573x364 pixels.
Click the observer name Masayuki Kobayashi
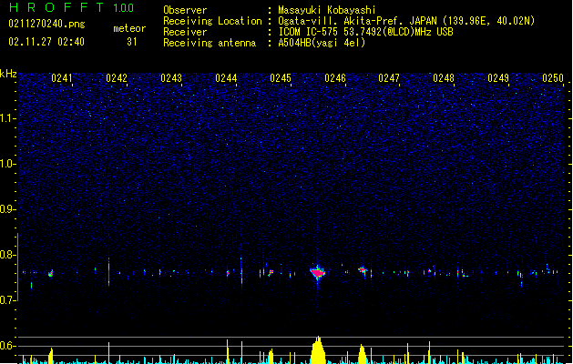click(x=326, y=10)
